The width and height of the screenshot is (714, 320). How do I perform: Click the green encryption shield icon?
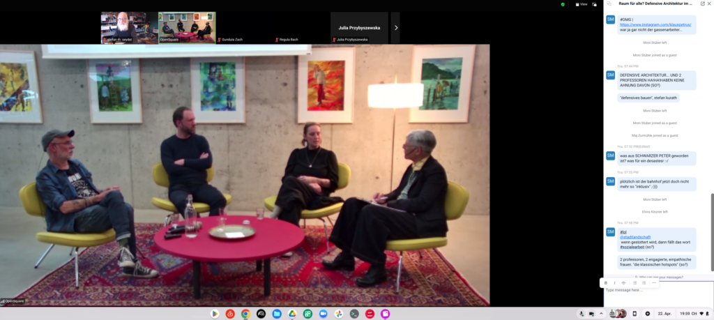pyautogui.click(x=563, y=4)
